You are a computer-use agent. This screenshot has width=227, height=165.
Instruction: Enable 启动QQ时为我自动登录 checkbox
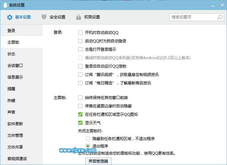(80, 41)
